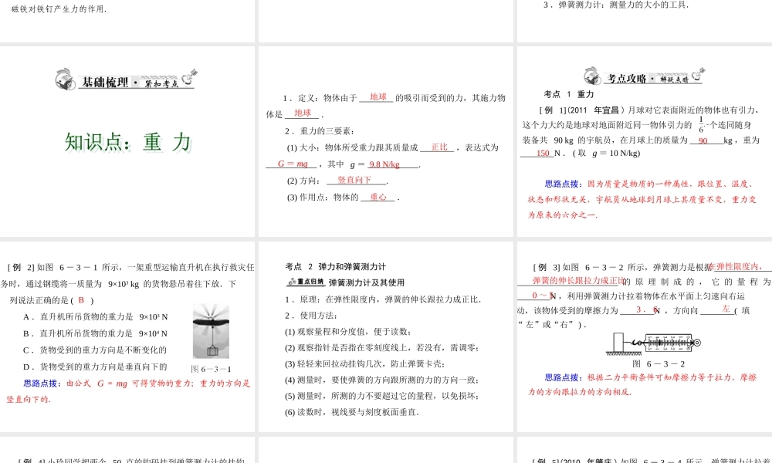Viewport: 772px width, 463px height.
Task: Click the line "(1) 大小:物体所受重力跟其质量成"
Action: pyautogui.click(x=352, y=147)
